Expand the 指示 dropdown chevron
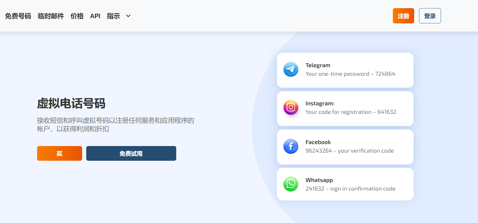This screenshot has width=478, height=223. (128, 16)
